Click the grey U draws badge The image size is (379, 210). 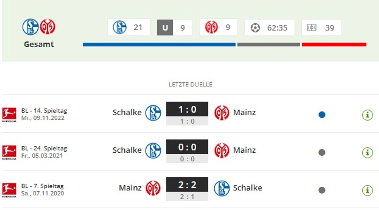[165, 28]
